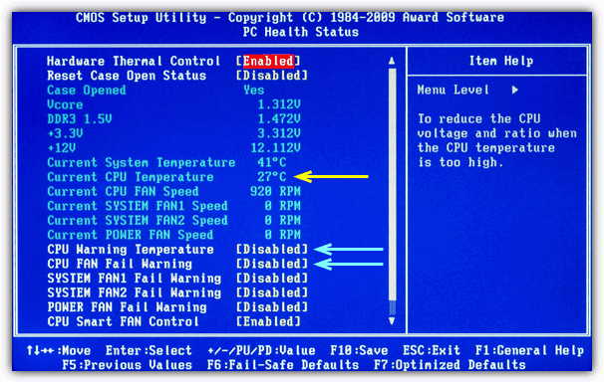
Task: Change CPU Warning Temperature Disabled setting
Action: tap(272, 249)
